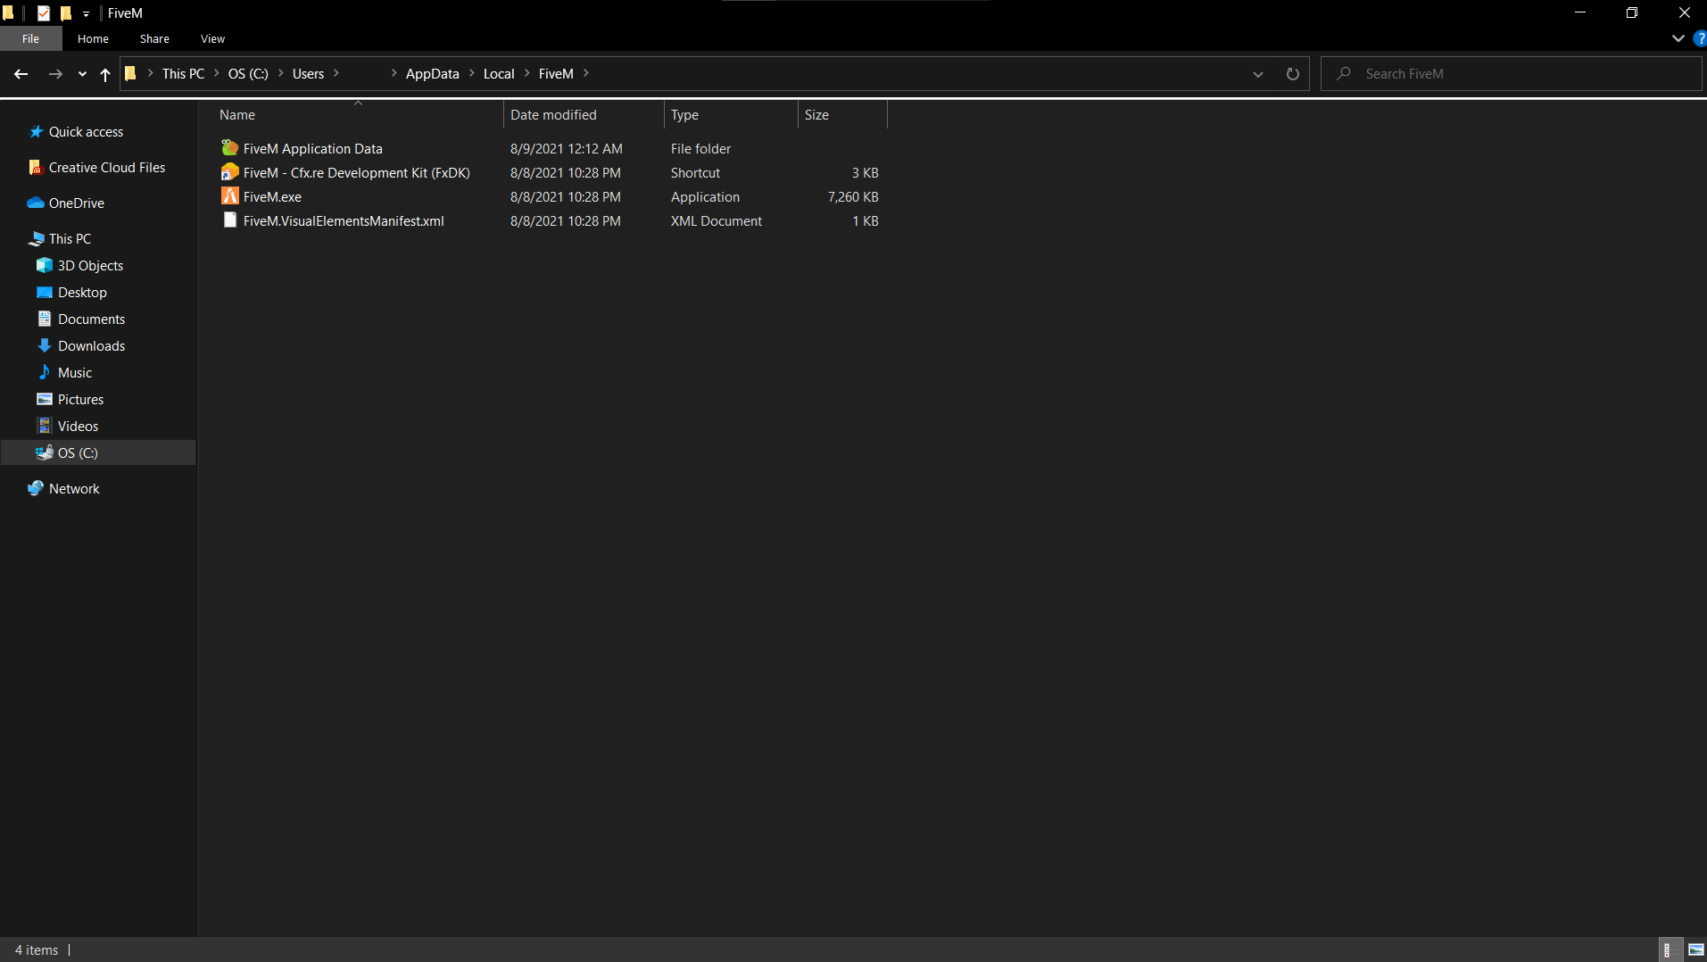The image size is (1707, 962).
Task: Go forward with the right arrow button
Action: point(55,74)
